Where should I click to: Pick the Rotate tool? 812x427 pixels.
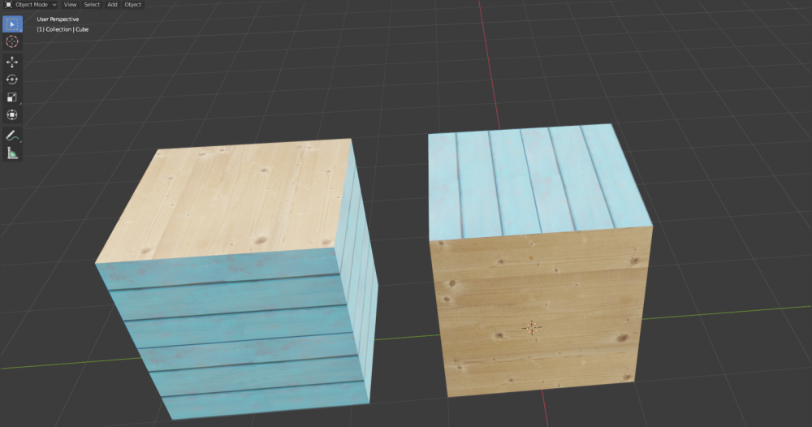[12, 80]
